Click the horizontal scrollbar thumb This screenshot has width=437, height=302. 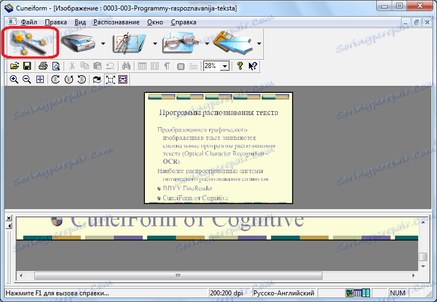(178, 275)
